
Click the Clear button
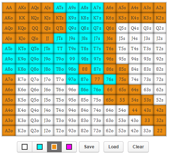point(138,147)
